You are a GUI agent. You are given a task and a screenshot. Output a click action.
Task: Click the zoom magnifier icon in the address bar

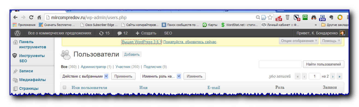pos(258,17)
